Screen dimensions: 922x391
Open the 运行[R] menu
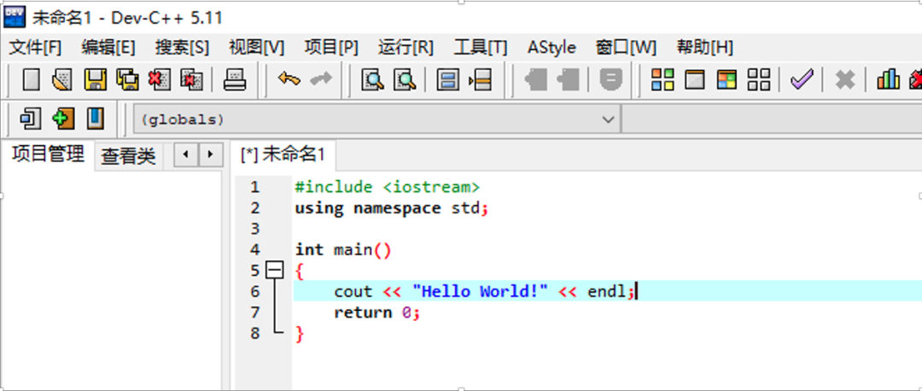[406, 48]
